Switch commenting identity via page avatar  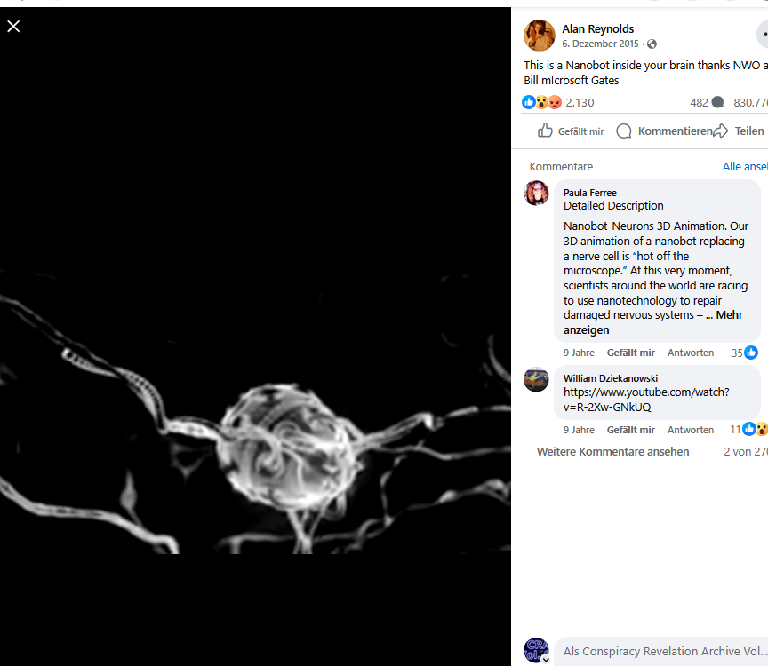(536, 650)
